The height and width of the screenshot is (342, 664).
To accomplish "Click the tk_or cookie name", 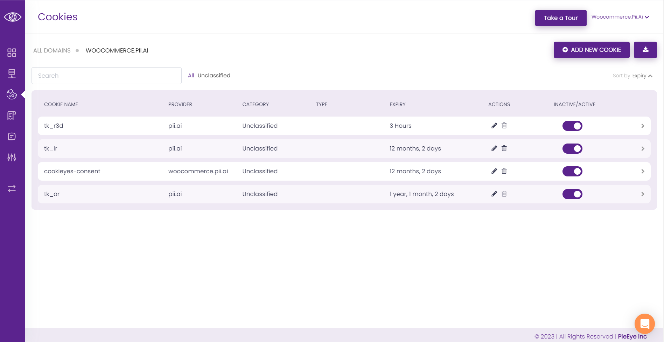I will coord(52,194).
